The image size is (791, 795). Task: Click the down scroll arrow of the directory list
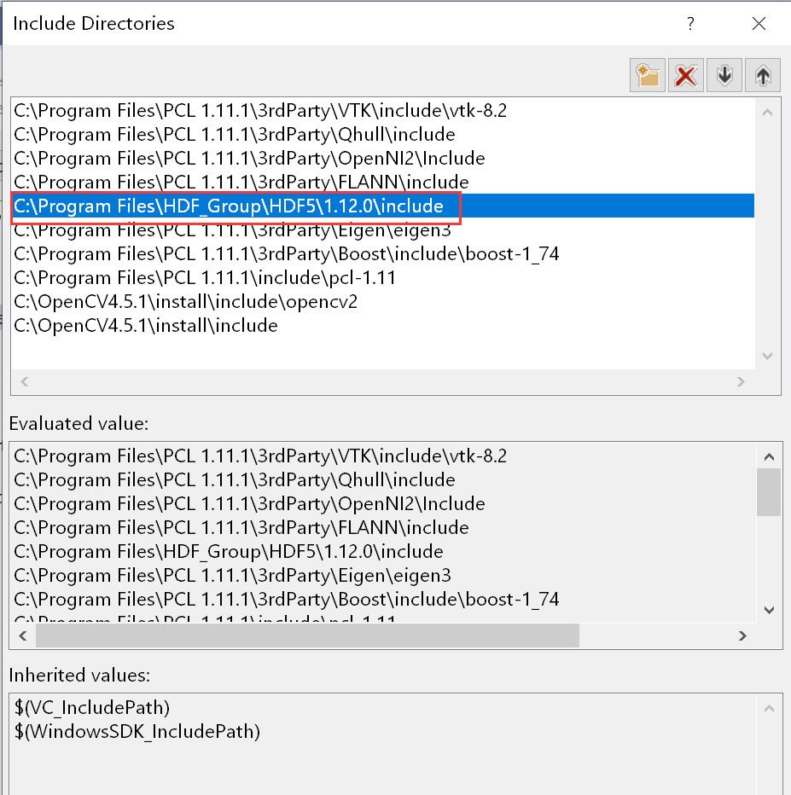pos(767,356)
